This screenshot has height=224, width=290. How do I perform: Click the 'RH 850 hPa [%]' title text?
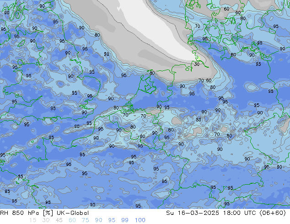(x=27, y=213)
